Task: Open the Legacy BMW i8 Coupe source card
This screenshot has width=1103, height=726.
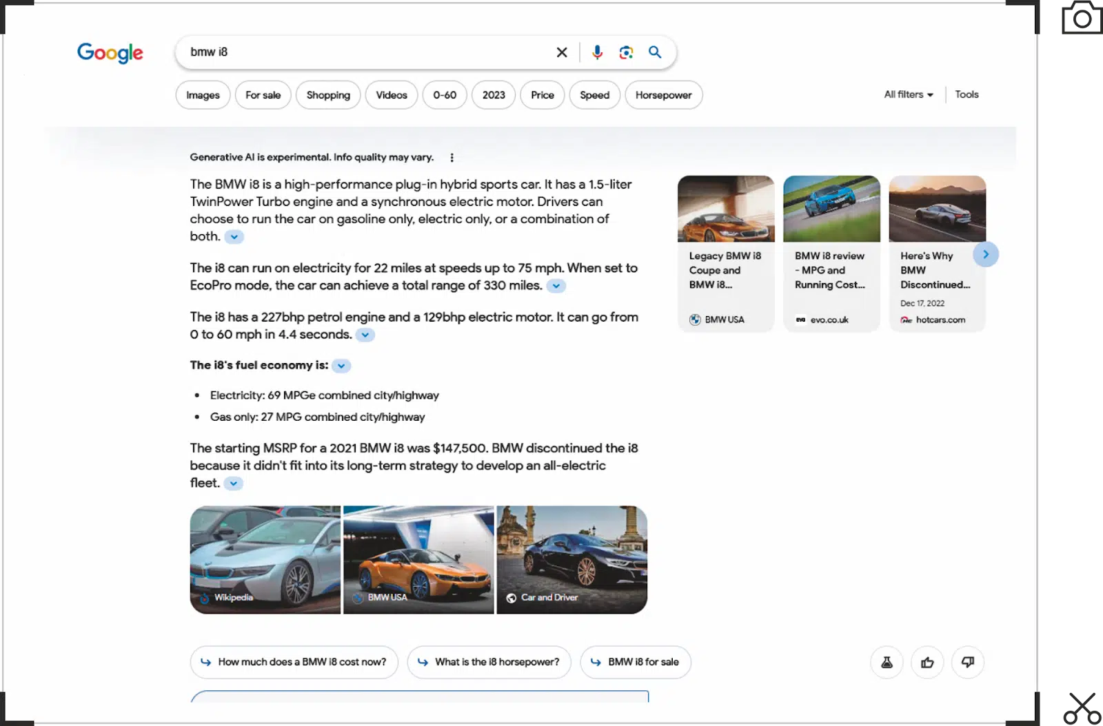Action: point(726,253)
